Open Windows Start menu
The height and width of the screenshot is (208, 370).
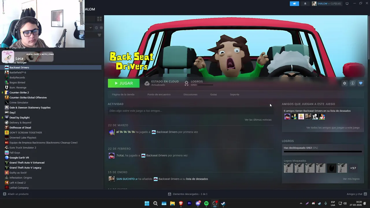click(x=147, y=203)
